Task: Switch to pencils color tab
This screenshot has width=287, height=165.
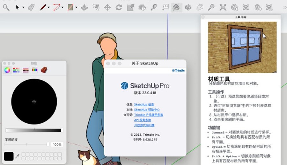Action: click(x=35, y=70)
